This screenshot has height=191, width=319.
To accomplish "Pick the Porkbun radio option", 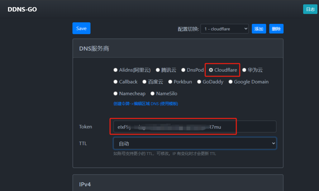I will pos(170,82).
